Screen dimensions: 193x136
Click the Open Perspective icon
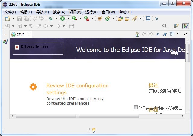pyautogui.click(x=176, y=26)
